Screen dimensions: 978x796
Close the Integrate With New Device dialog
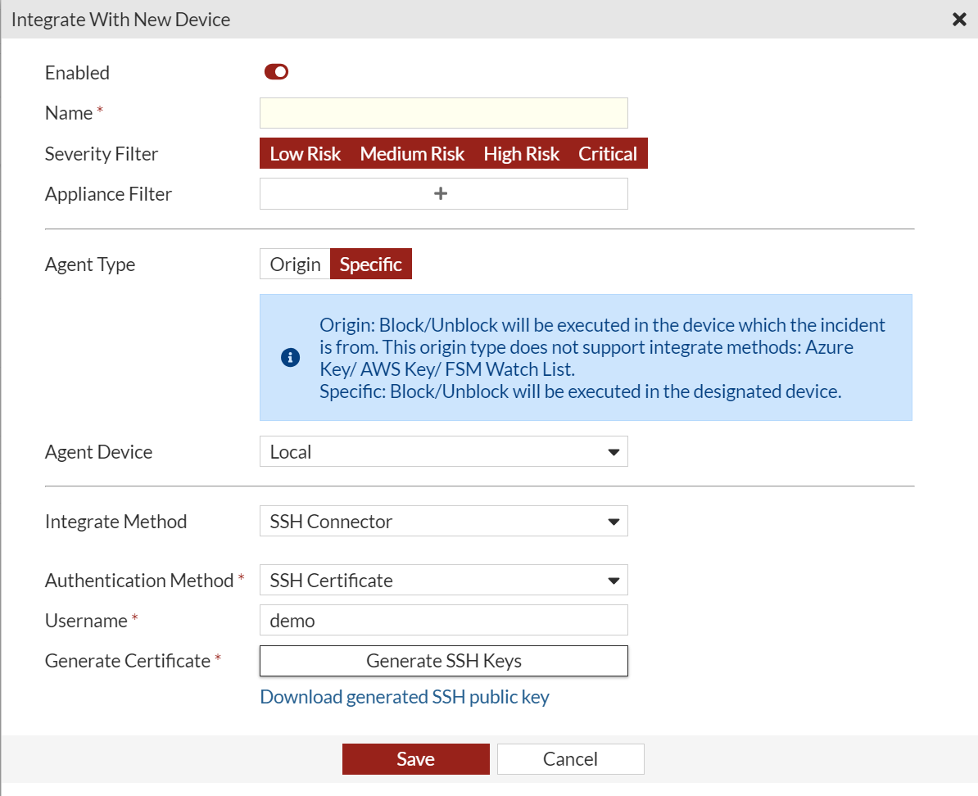959,20
